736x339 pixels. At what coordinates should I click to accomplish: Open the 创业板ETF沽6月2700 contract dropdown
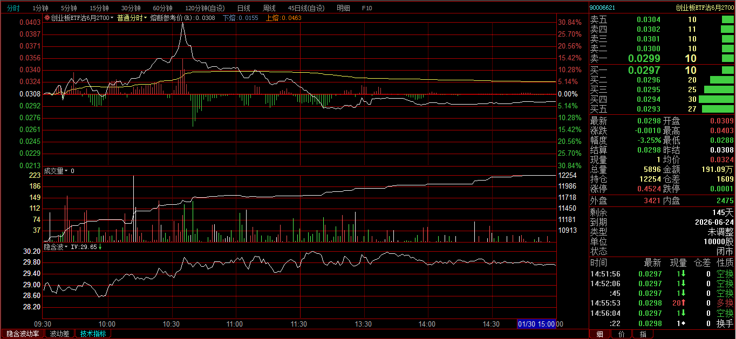pyautogui.click(x=112, y=18)
